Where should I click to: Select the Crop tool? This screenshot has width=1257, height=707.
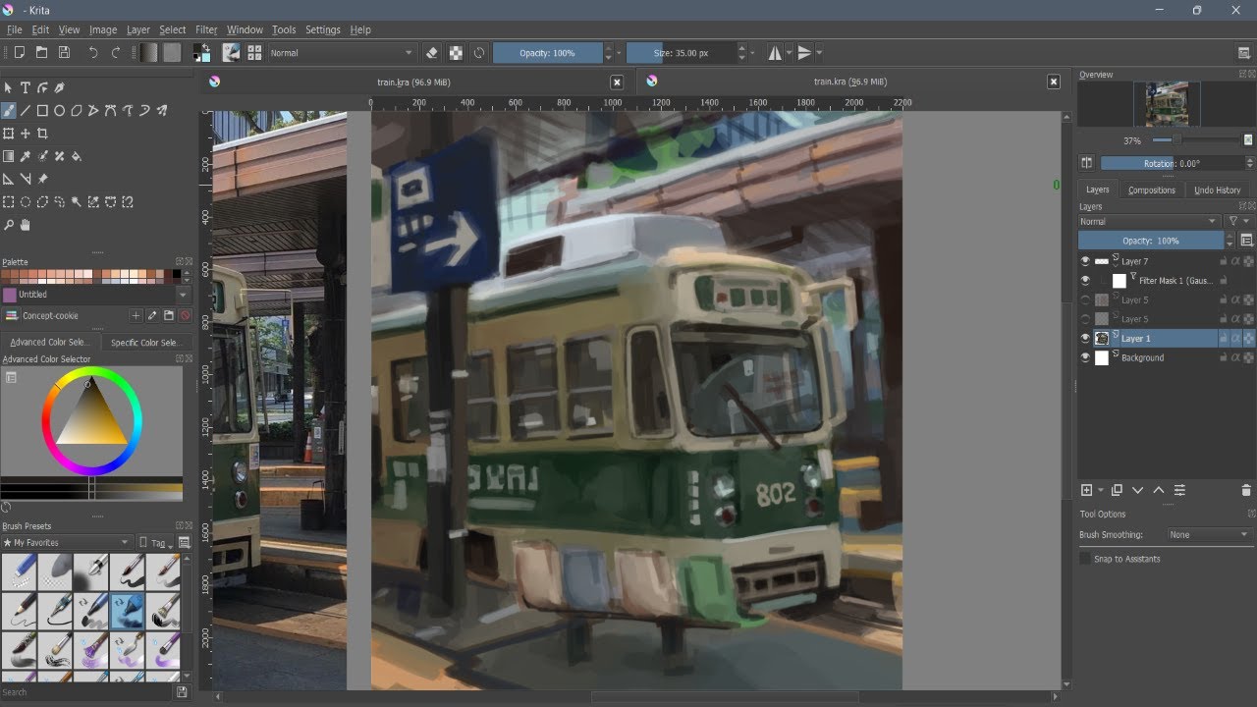(42, 134)
